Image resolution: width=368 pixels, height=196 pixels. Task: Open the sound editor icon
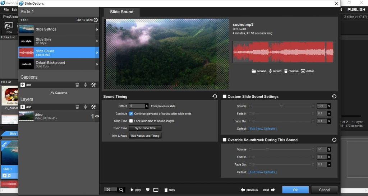click(303, 71)
